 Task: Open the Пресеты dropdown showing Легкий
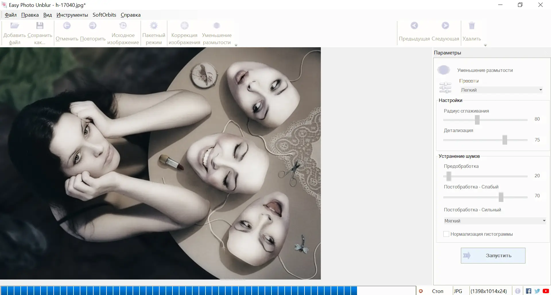click(x=501, y=90)
